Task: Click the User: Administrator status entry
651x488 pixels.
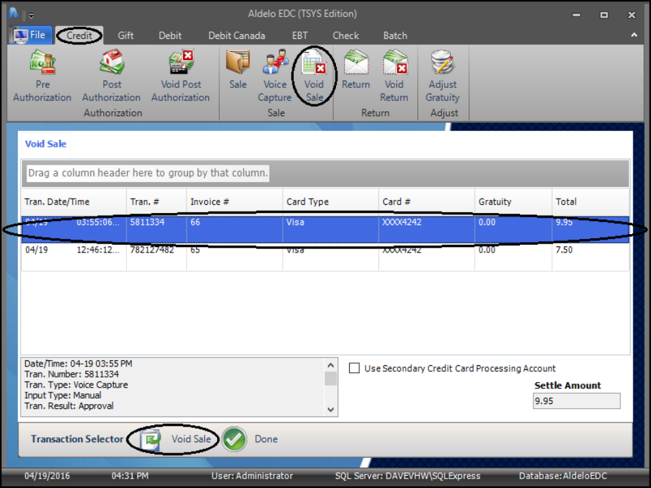Action: click(252, 476)
